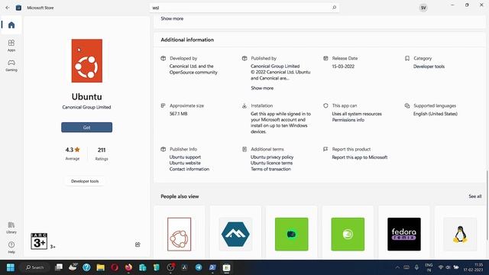489x275 pixels.
Task: Open the blue question-mark help app in taskbar
Action: [x=86, y=267]
